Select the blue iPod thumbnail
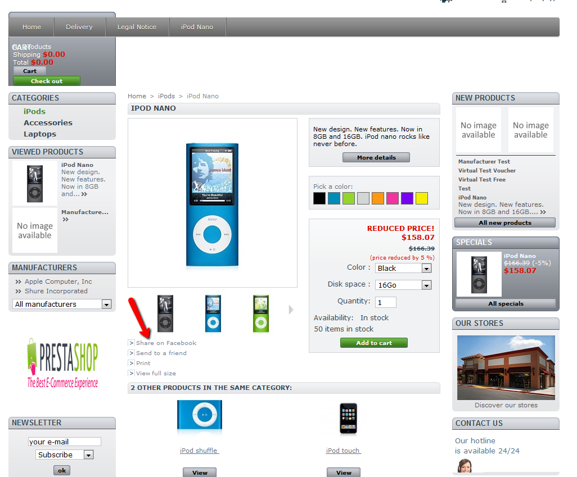 click(213, 314)
